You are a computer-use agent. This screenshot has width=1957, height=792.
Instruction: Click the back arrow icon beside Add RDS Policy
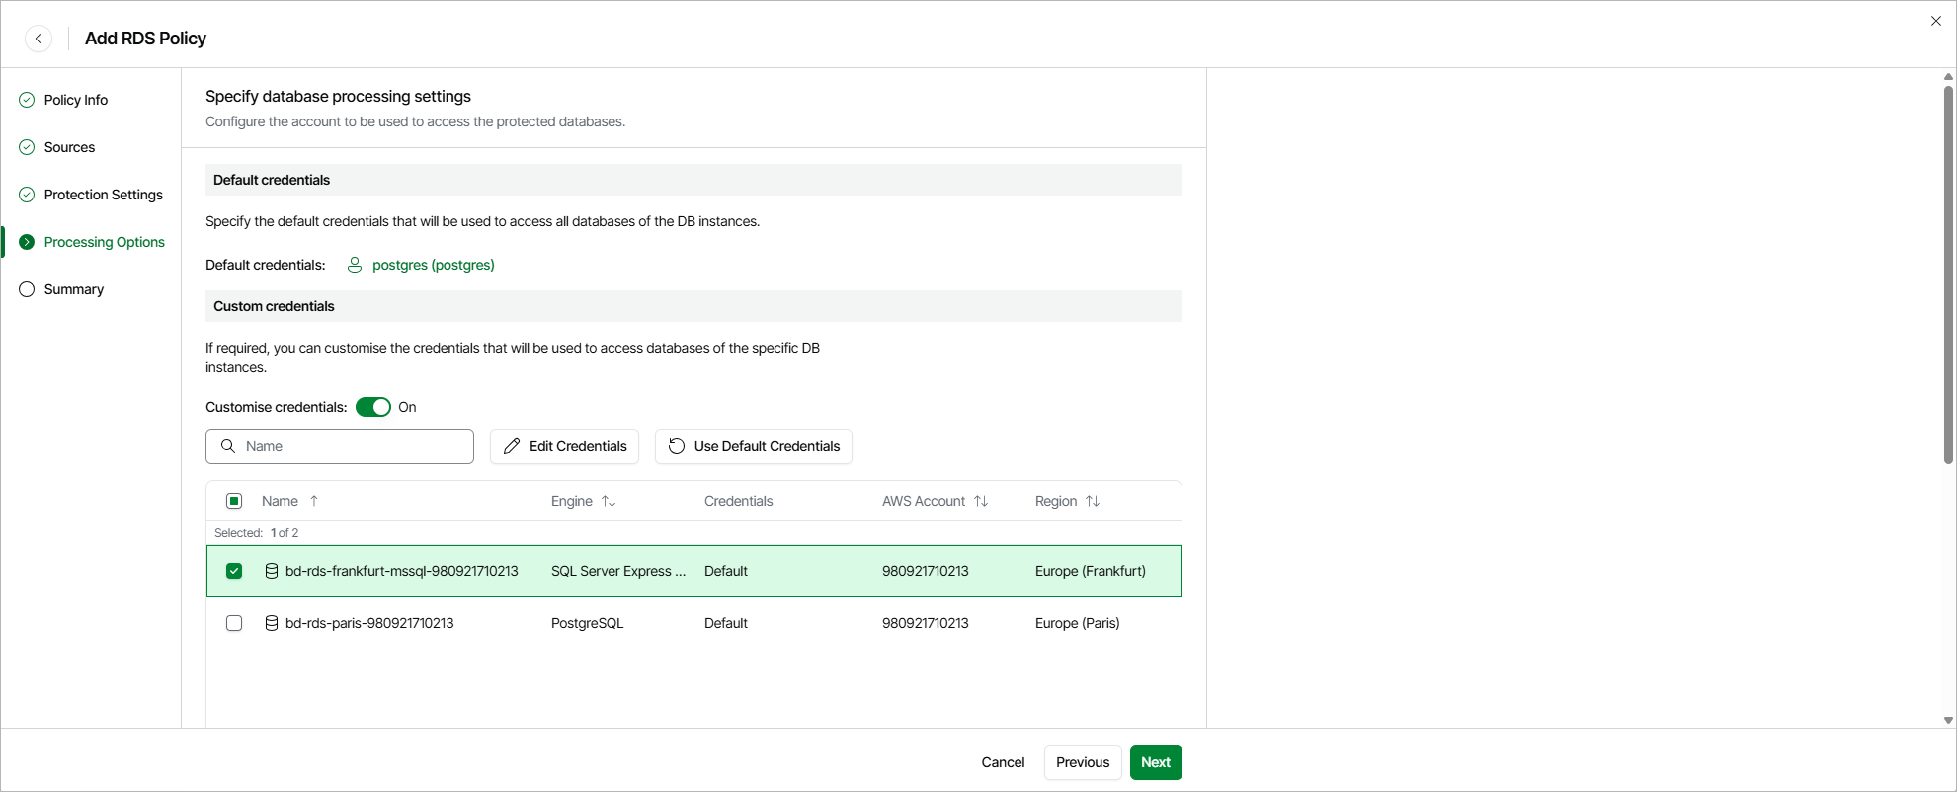39,39
